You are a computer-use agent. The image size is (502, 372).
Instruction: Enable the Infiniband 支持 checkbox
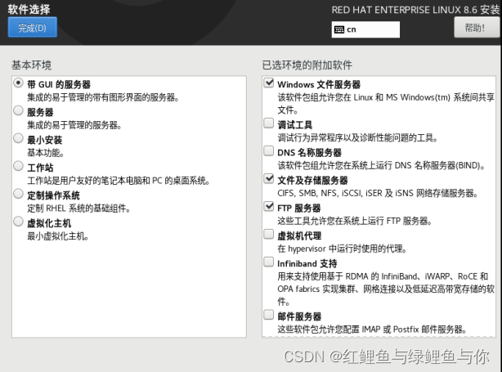(x=269, y=262)
